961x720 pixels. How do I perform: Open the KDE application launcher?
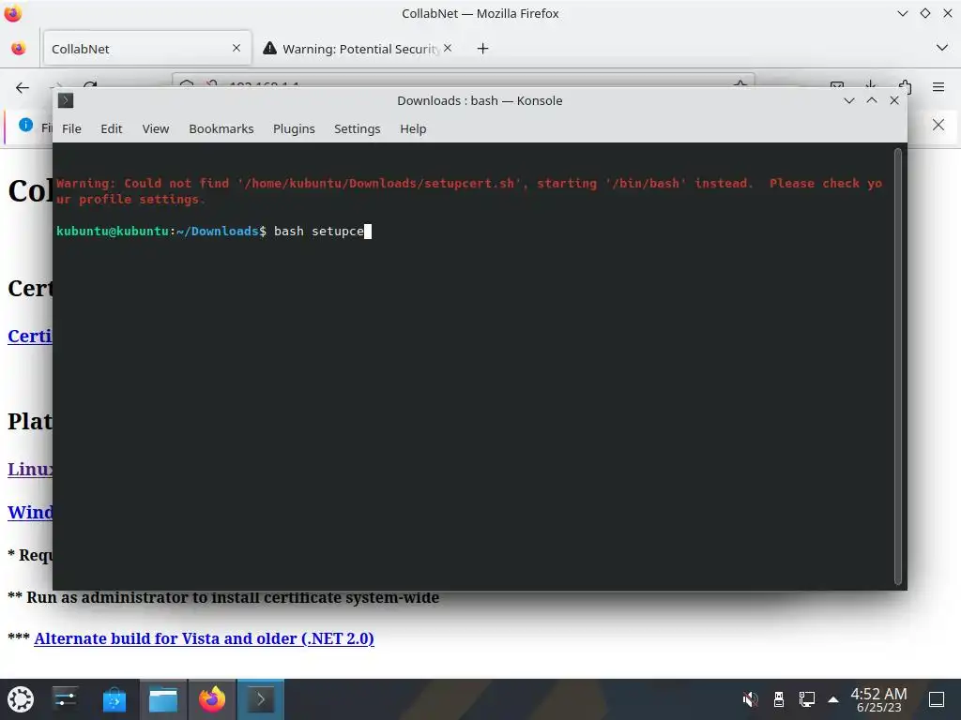tap(21, 699)
